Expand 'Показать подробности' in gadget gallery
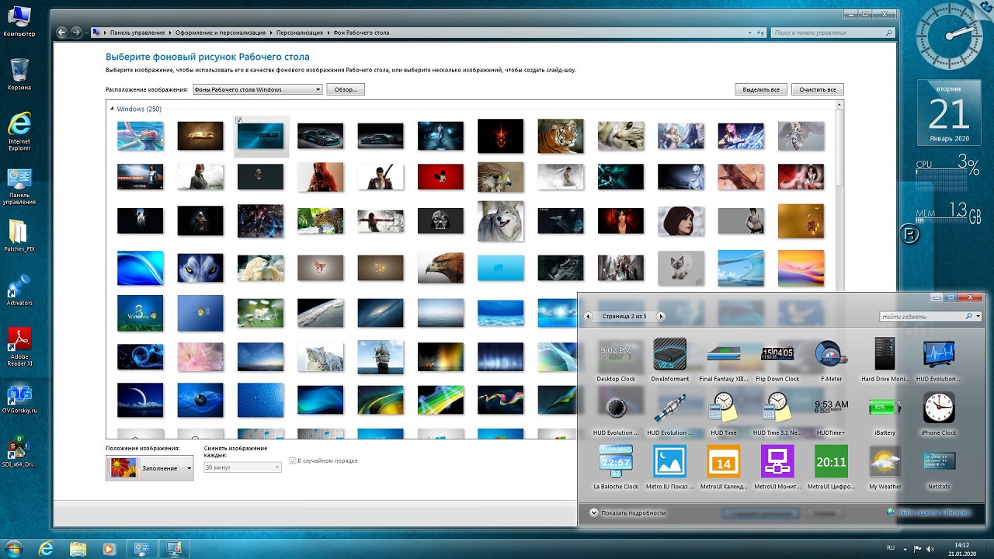The width and height of the screenshot is (994, 559). (594, 512)
